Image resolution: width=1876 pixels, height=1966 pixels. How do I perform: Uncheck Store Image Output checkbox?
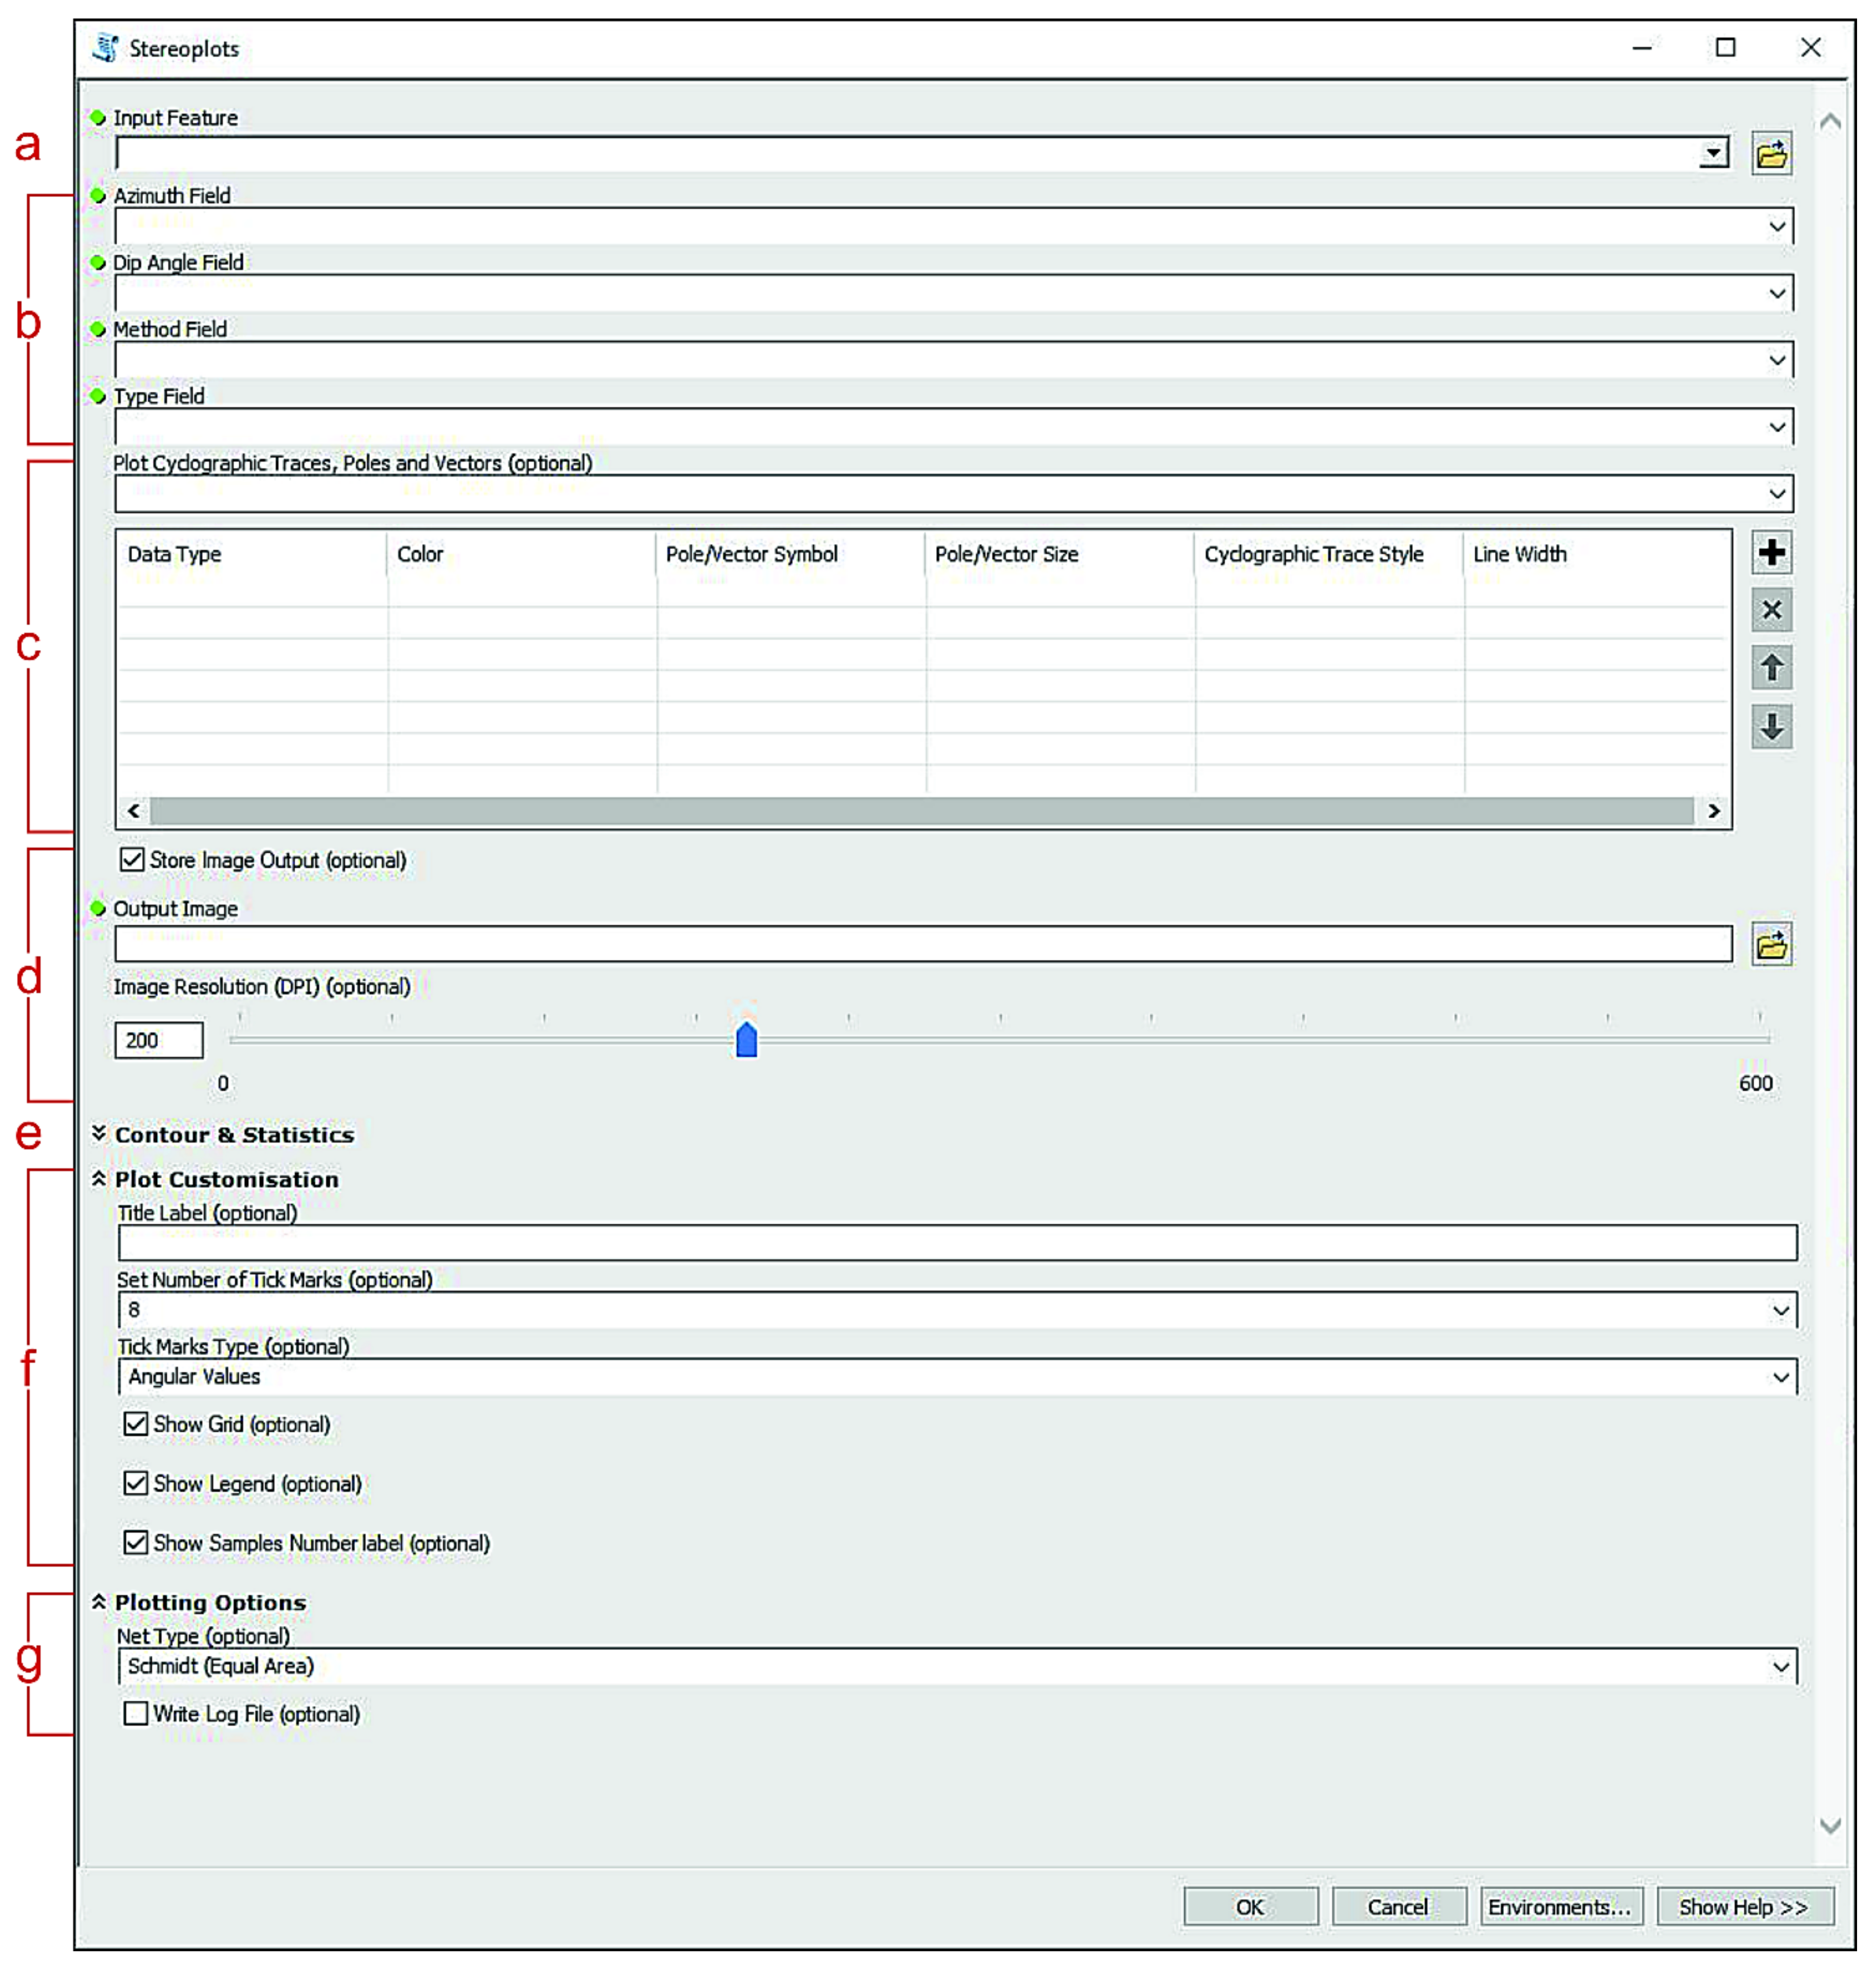tap(132, 860)
